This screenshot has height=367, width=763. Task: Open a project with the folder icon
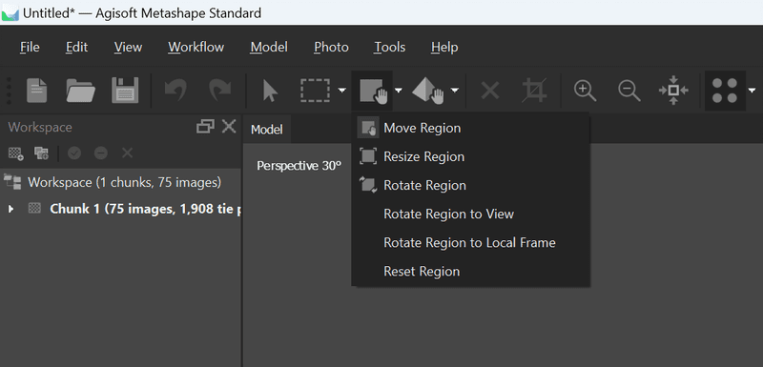click(80, 91)
